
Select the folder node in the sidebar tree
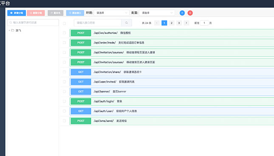18,31
